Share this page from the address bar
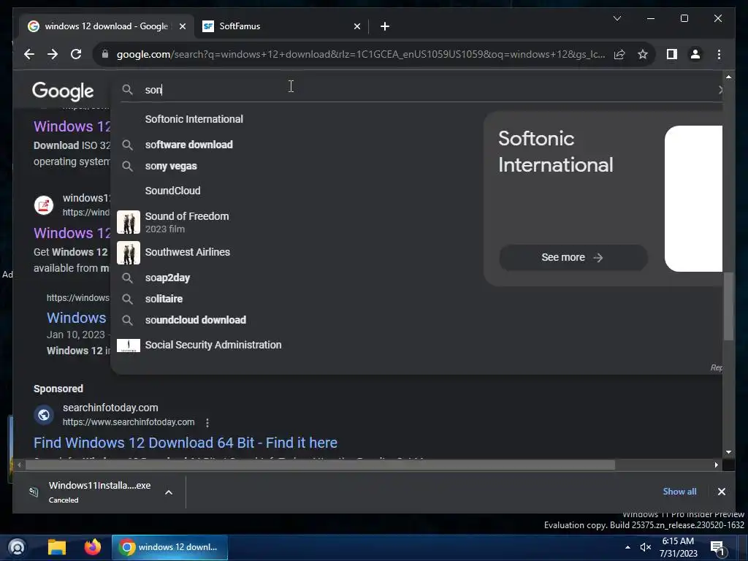This screenshot has width=748, height=561. (619, 54)
